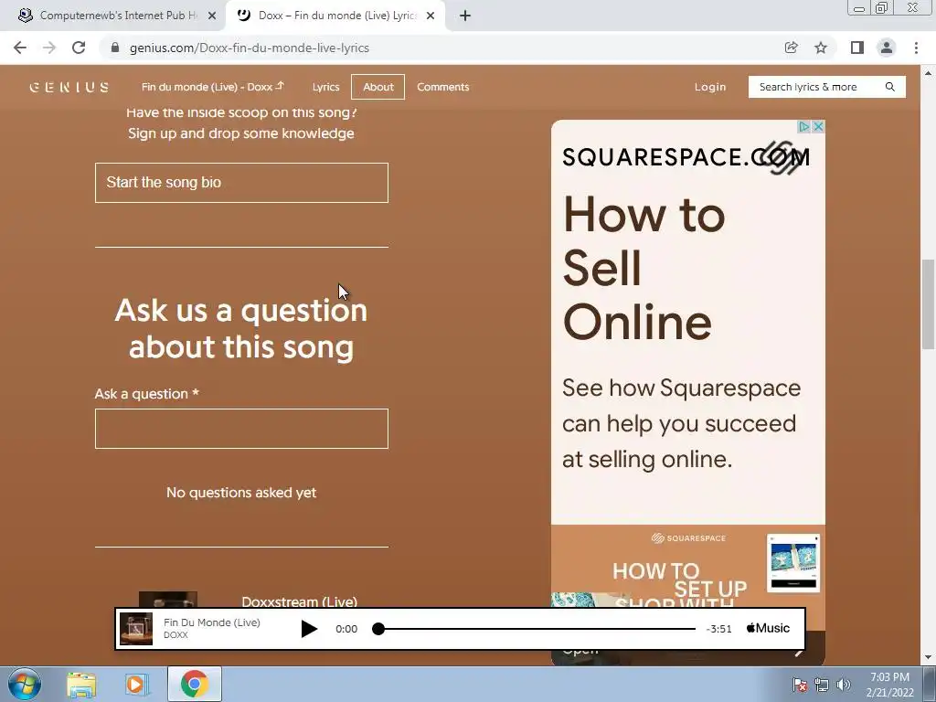Open the Windows Start menu

25,684
